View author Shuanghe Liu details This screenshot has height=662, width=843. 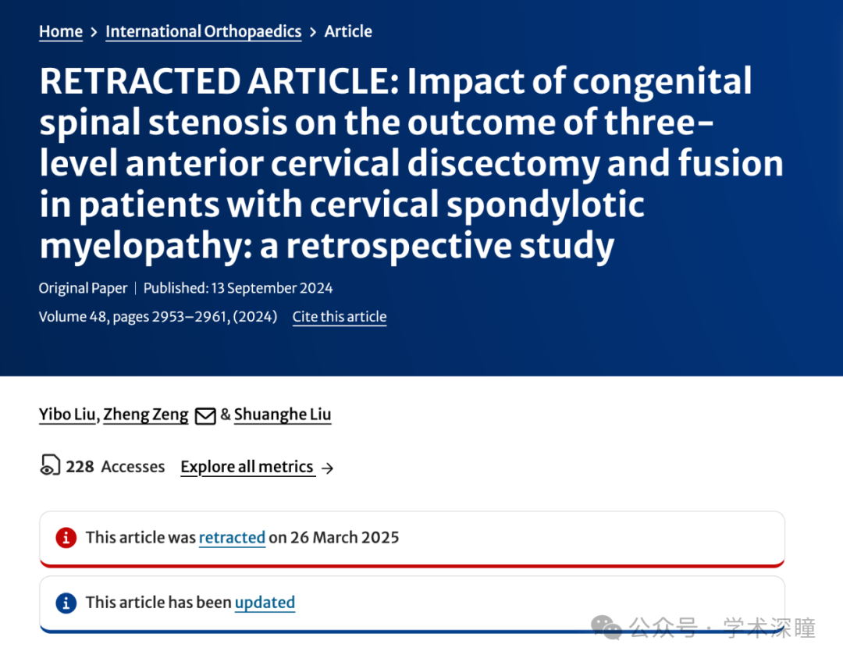283,415
